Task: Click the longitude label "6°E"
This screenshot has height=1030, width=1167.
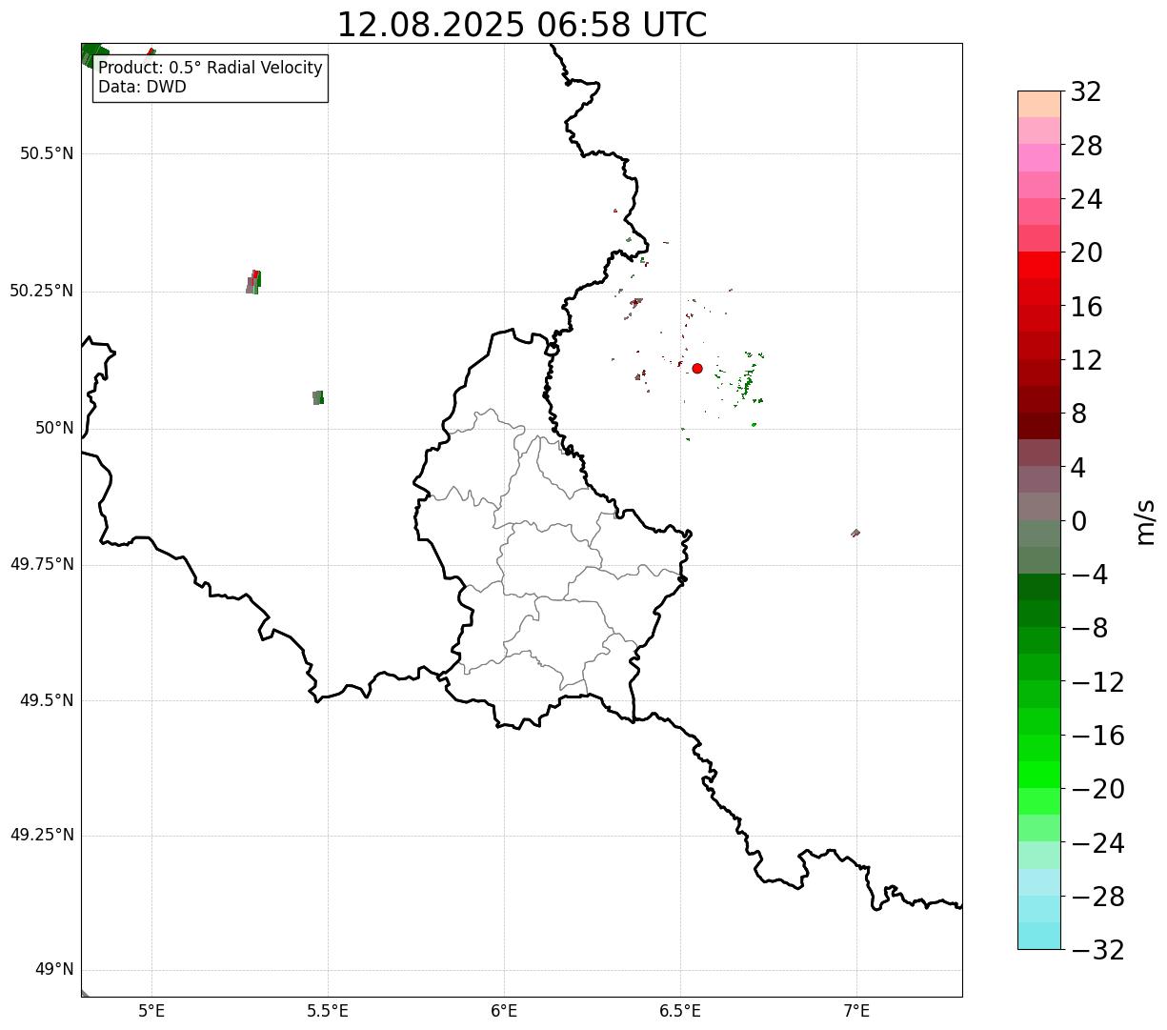Action: click(x=504, y=1011)
